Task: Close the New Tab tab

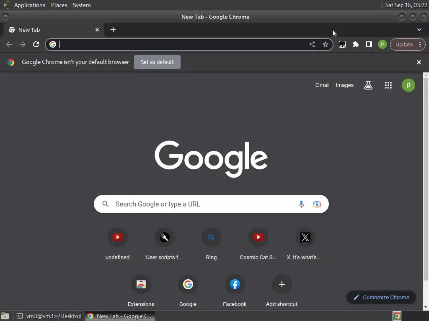Action: coord(97,30)
